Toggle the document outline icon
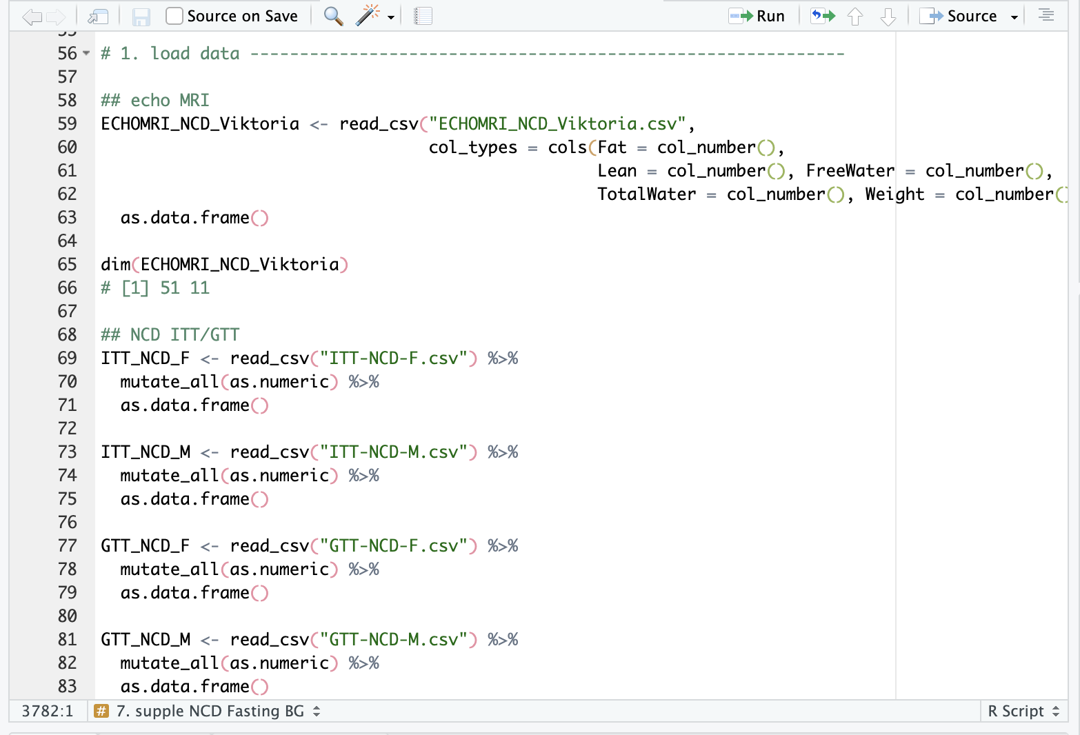This screenshot has width=1080, height=735. coord(1046,15)
